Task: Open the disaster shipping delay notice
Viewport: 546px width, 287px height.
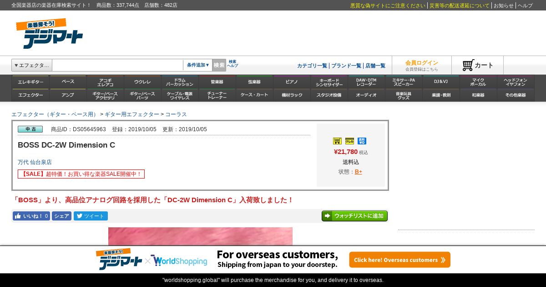Action: [460, 5]
